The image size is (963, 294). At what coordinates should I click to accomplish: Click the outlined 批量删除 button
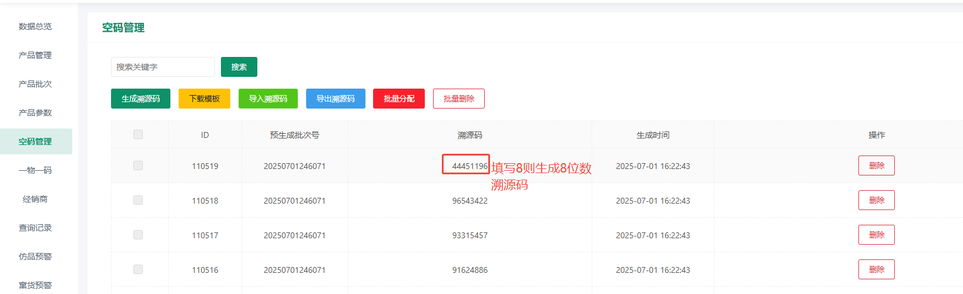tap(458, 99)
